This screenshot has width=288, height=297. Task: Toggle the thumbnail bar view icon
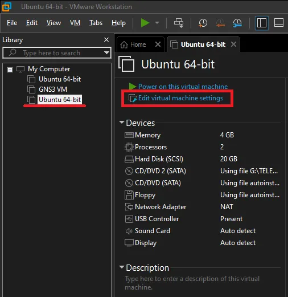[279, 23]
